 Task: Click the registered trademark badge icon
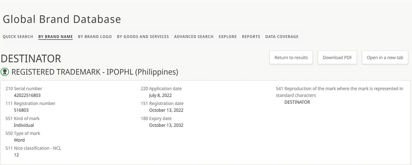coord(5,72)
